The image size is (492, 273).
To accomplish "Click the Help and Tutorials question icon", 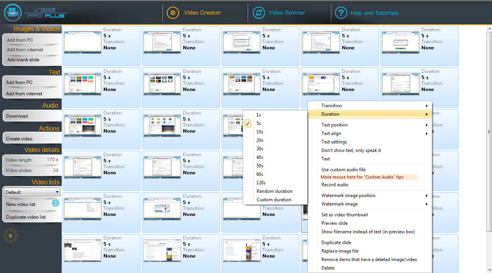I will [341, 13].
